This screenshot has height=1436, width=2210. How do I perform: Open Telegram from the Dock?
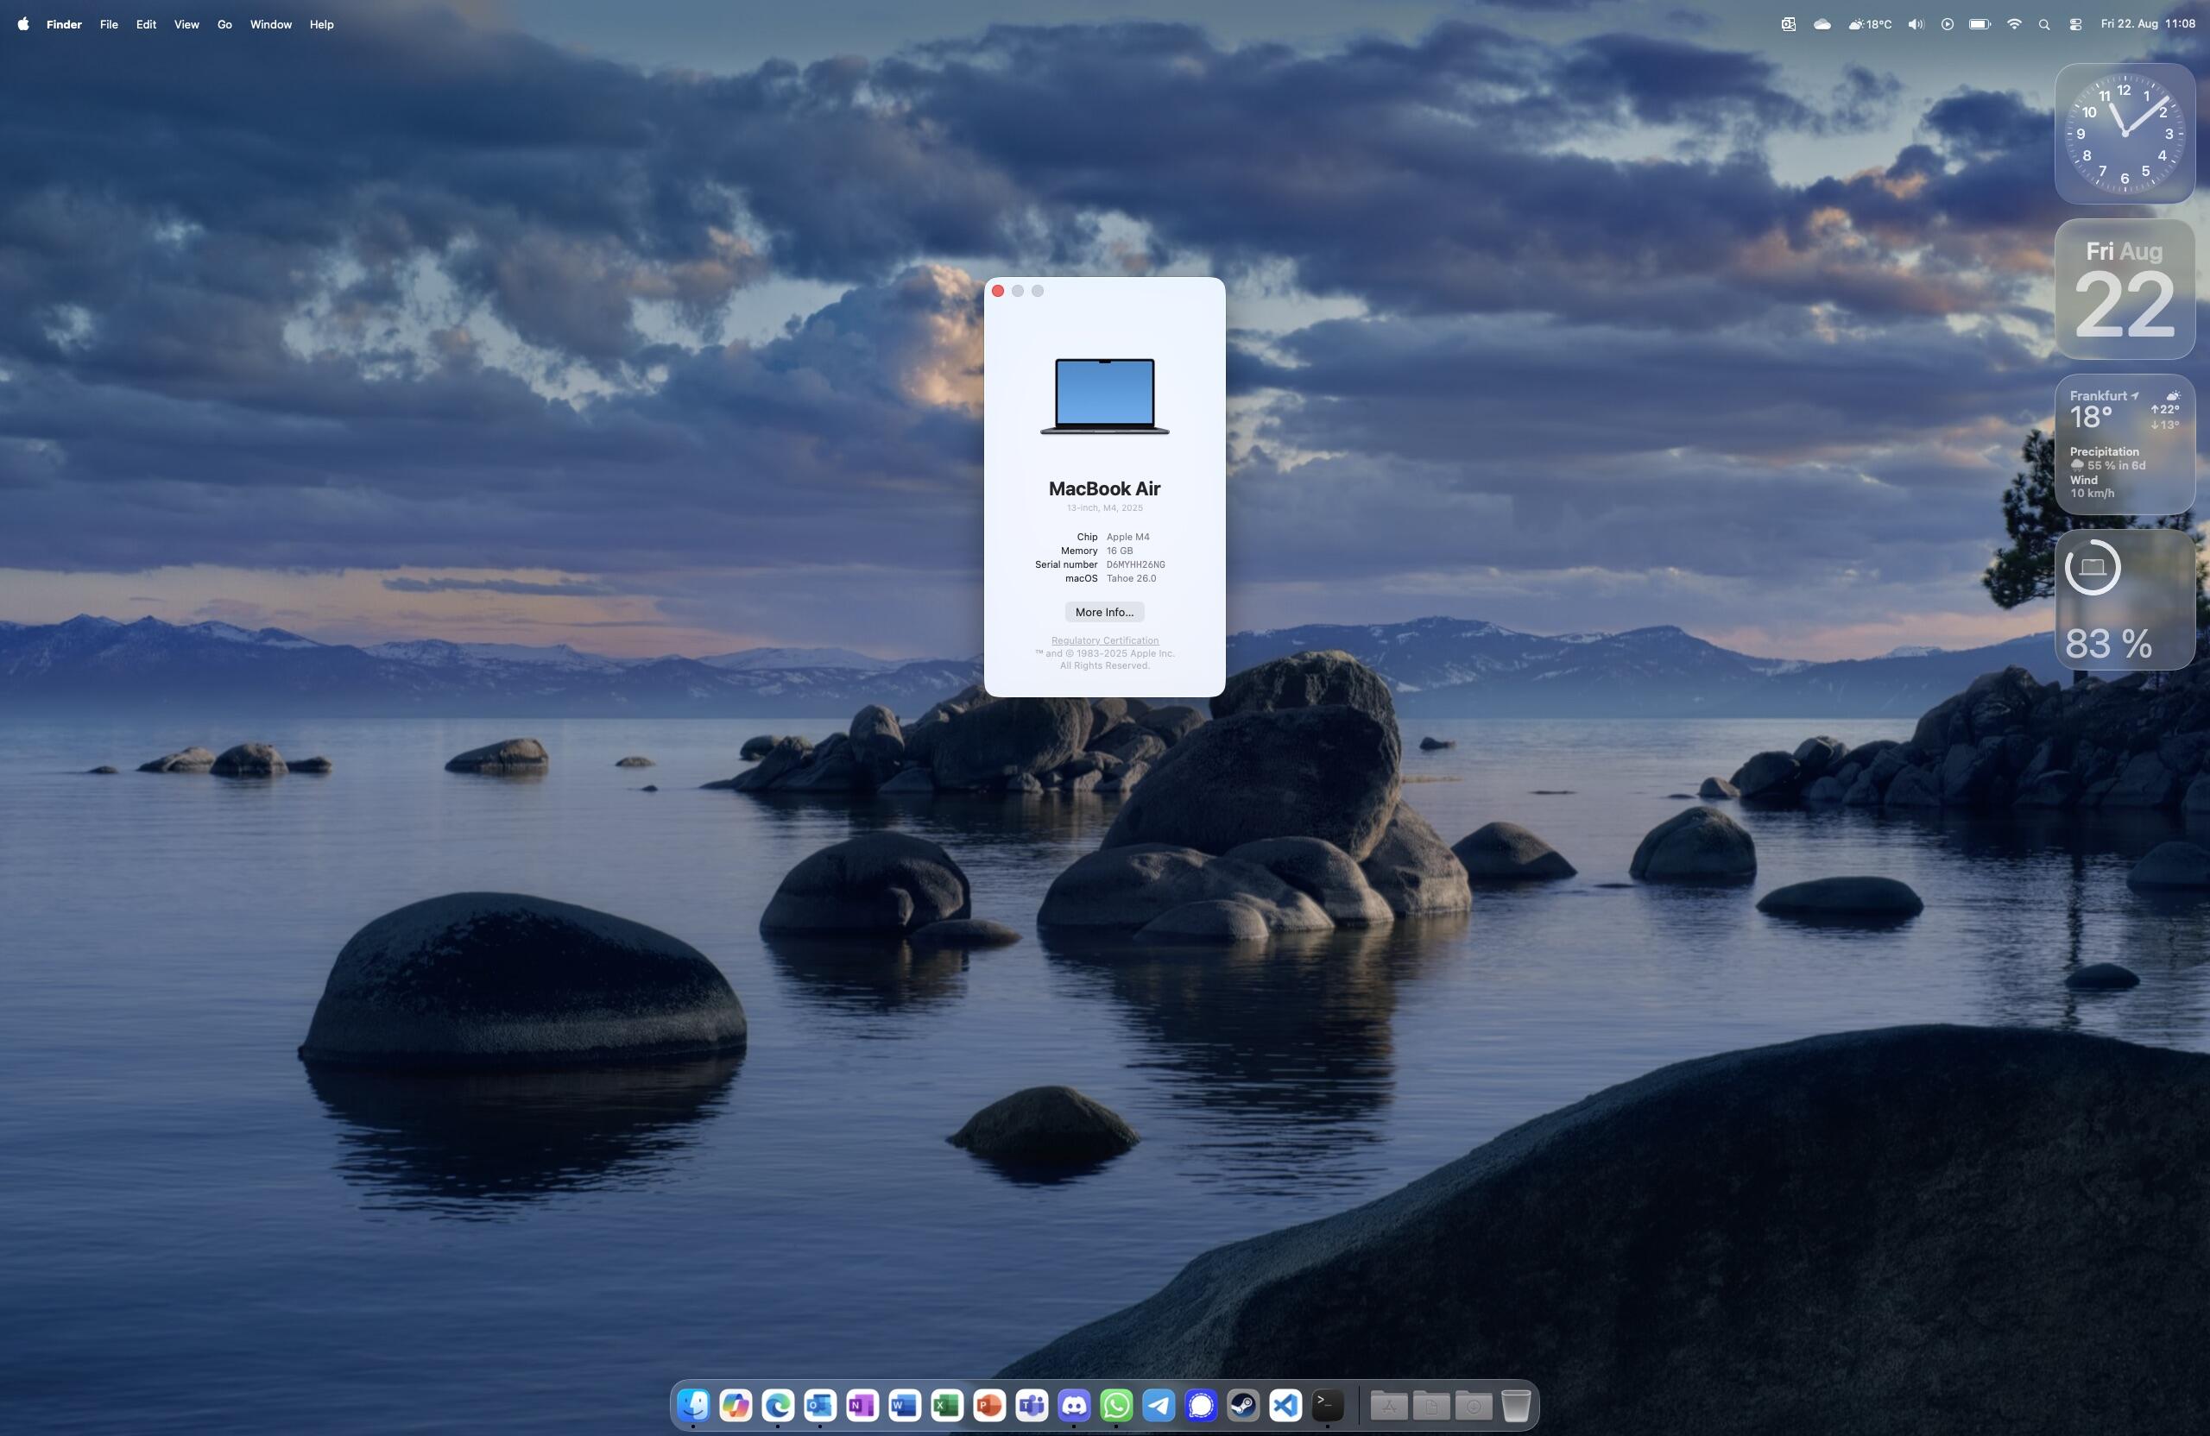click(1159, 1404)
